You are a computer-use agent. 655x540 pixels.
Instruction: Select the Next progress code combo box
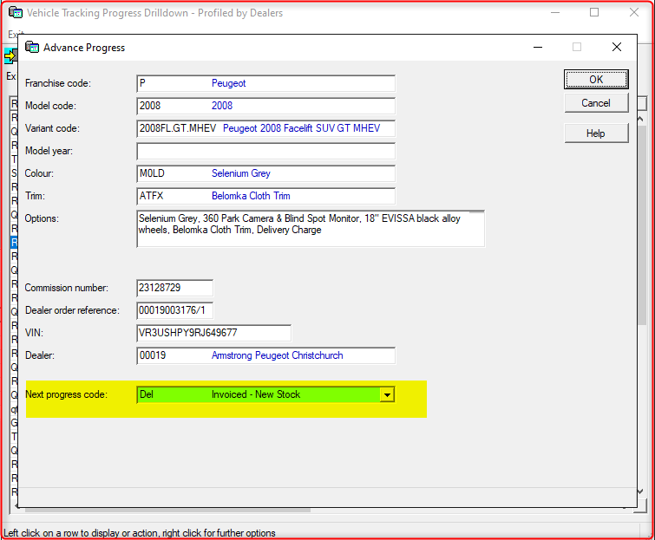coord(265,394)
